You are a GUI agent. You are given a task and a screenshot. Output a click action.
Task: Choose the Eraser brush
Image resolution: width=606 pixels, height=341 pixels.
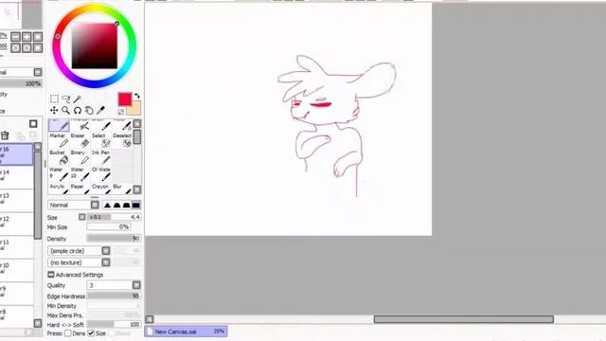point(80,141)
